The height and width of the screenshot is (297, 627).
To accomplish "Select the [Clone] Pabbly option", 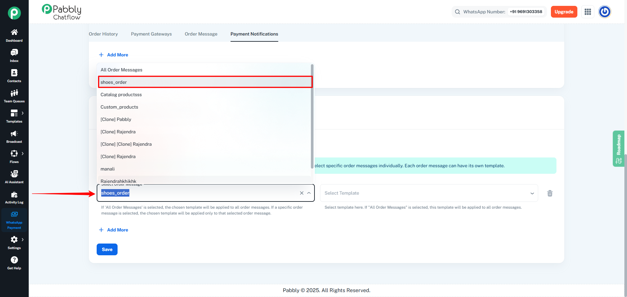I will (204, 119).
